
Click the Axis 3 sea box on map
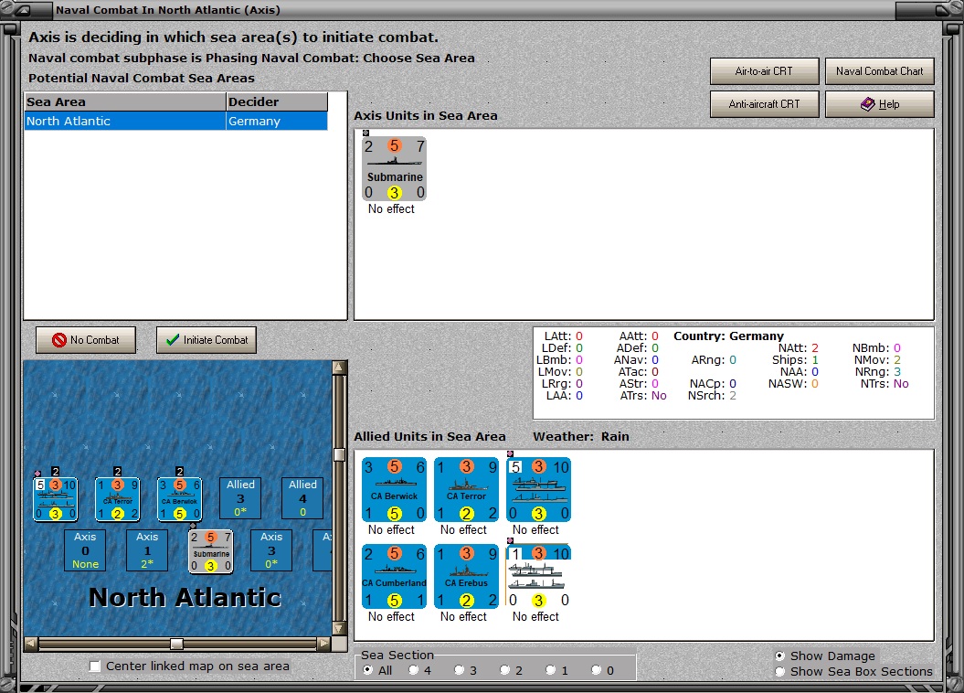pyautogui.click(x=271, y=550)
